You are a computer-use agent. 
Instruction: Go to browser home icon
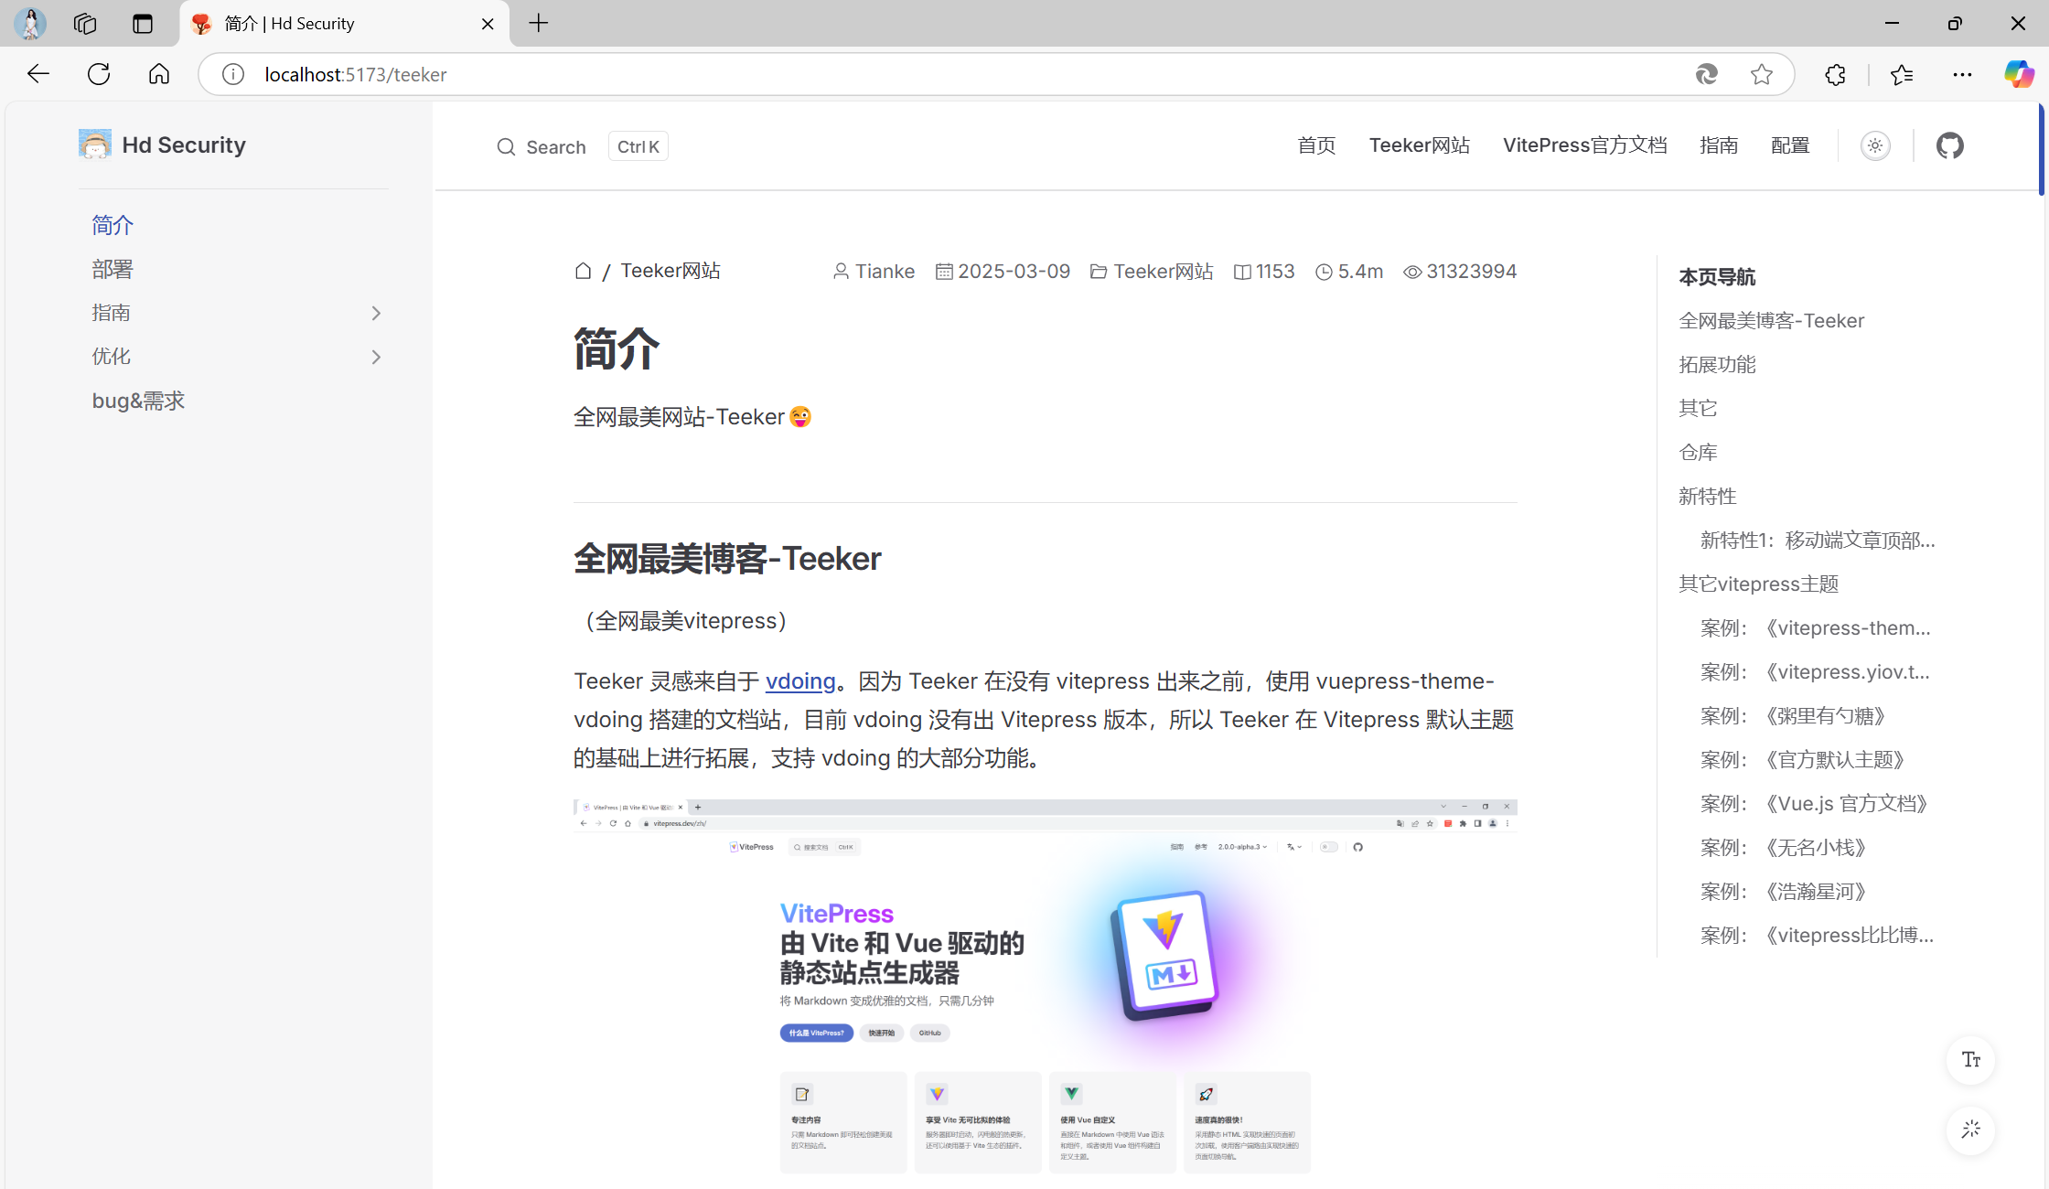click(159, 74)
